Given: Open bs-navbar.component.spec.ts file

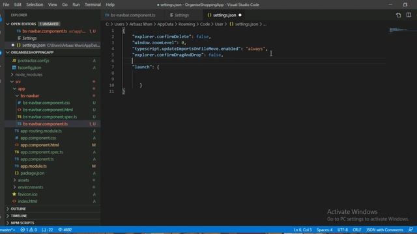Looking at the screenshot, I should pos(50,117).
